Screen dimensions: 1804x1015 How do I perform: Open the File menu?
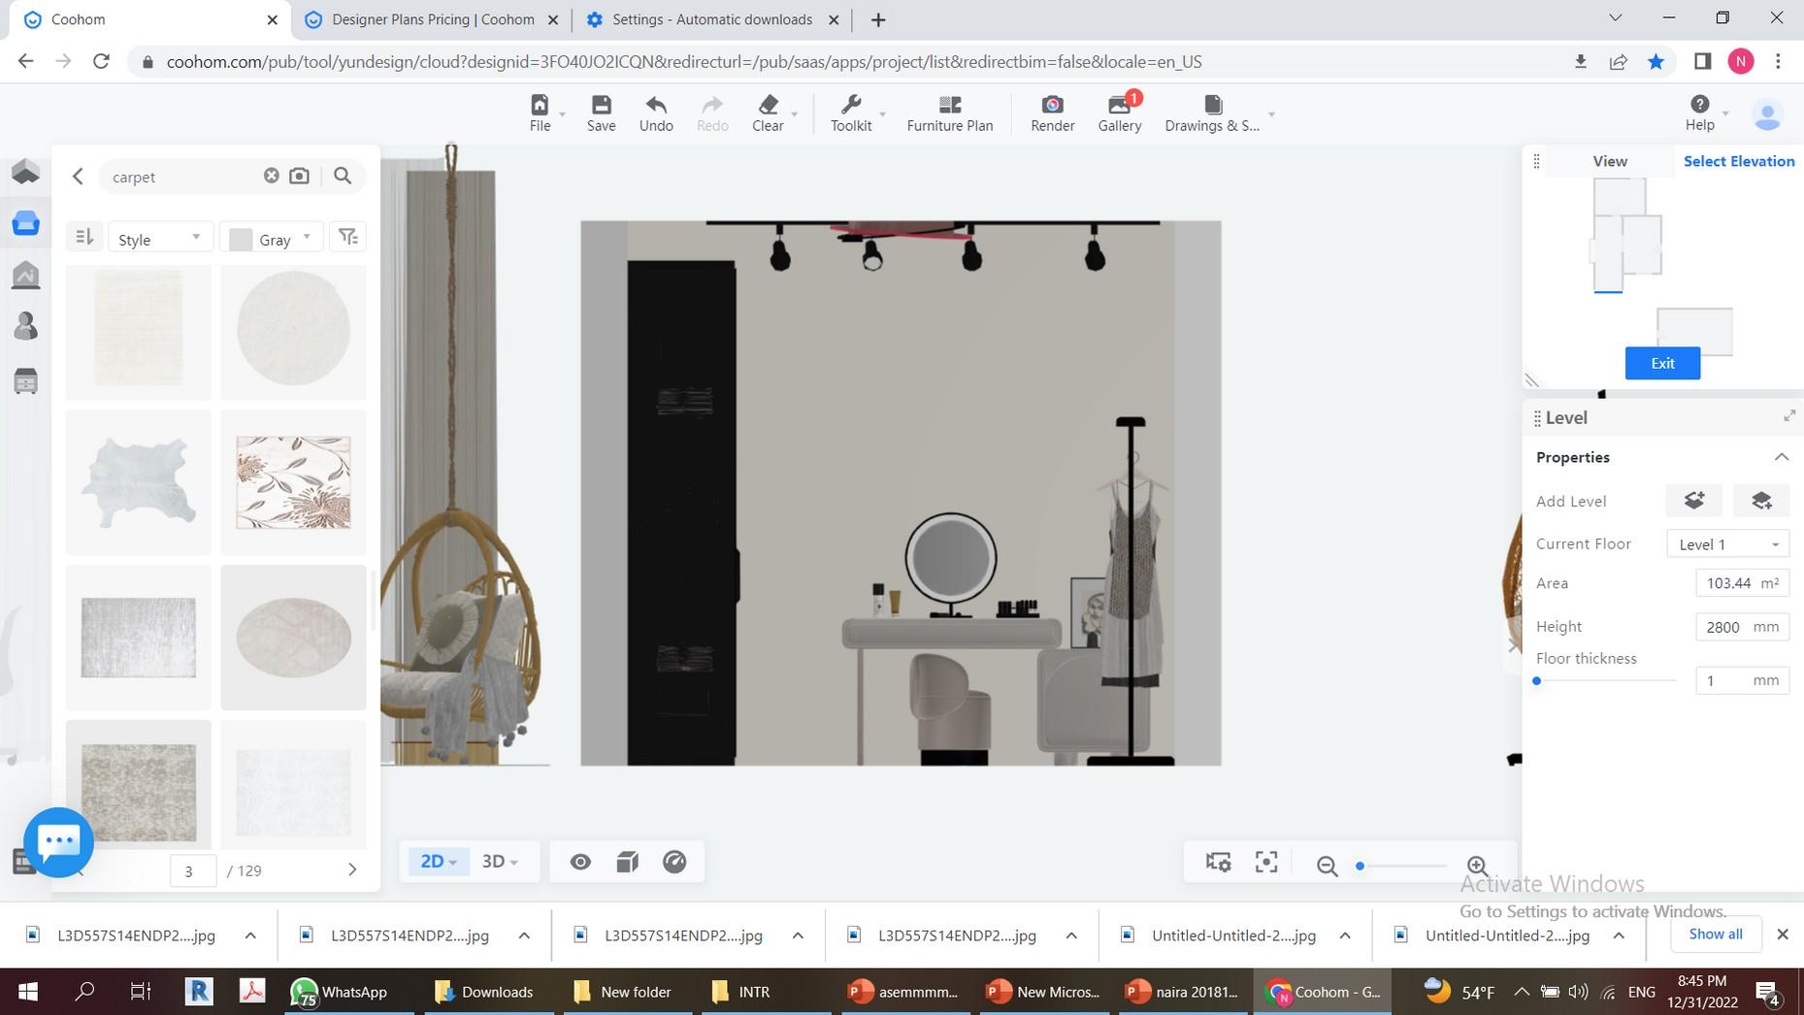(x=540, y=113)
